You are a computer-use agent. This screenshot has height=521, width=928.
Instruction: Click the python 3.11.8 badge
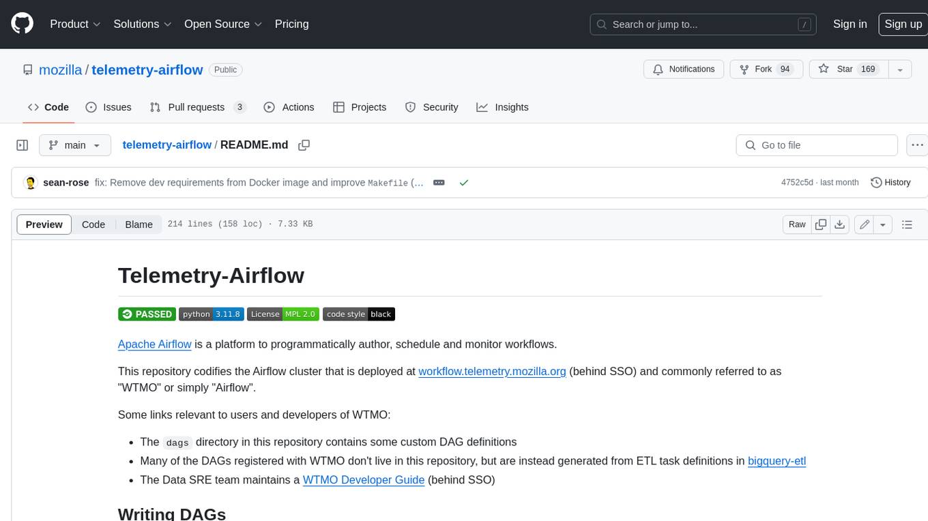(212, 314)
